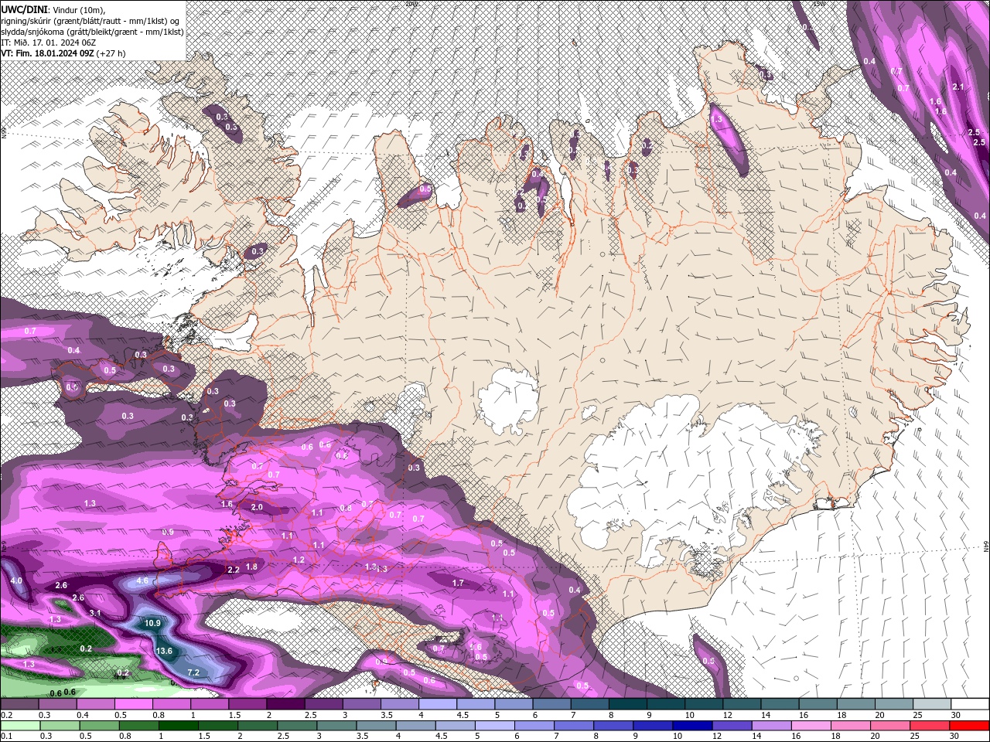The width and height of the screenshot is (990, 742).
Task: Click the header line starting with slydda/snjókoma
Action: pyautogui.click(x=92, y=31)
